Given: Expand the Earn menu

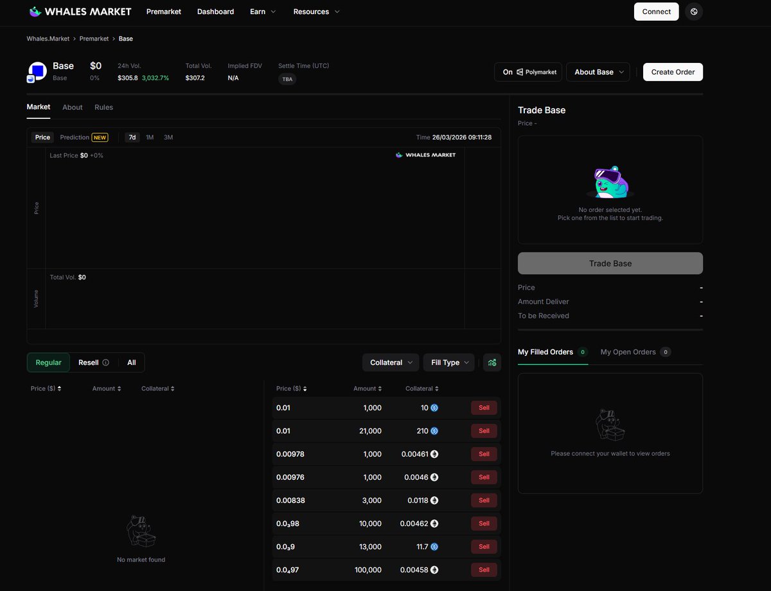Looking at the screenshot, I should point(263,12).
